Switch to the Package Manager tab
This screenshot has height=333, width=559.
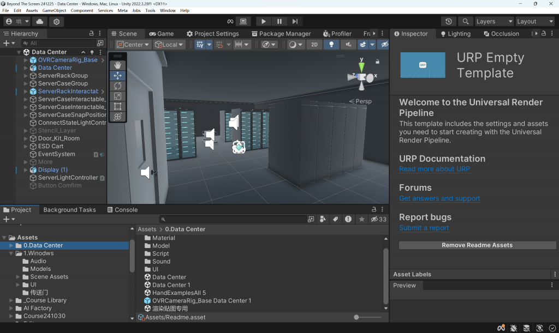[x=281, y=33]
